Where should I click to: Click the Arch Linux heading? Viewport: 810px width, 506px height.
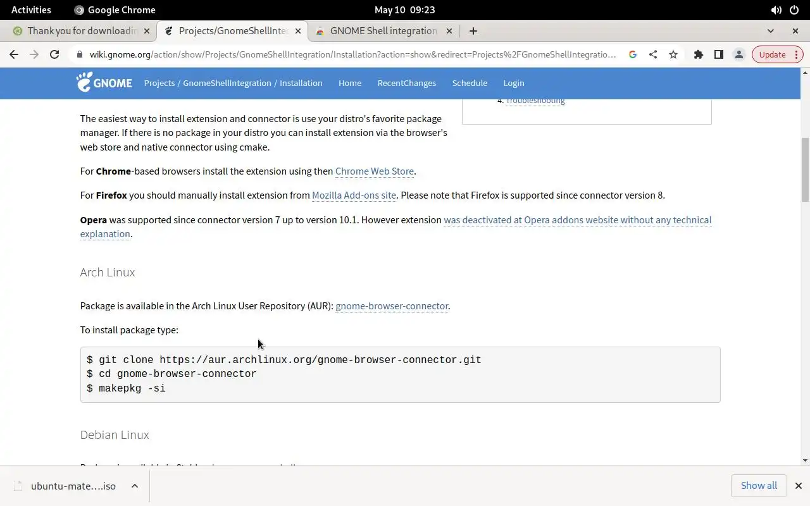pos(108,272)
